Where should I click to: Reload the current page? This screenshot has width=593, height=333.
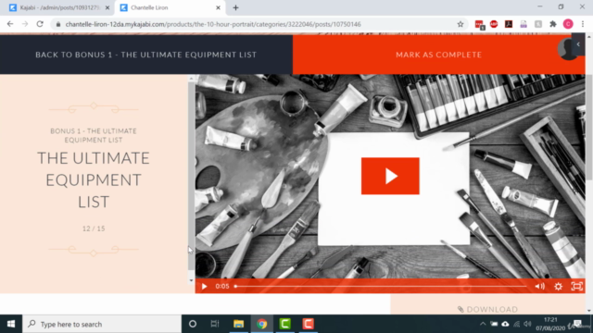tap(40, 24)
